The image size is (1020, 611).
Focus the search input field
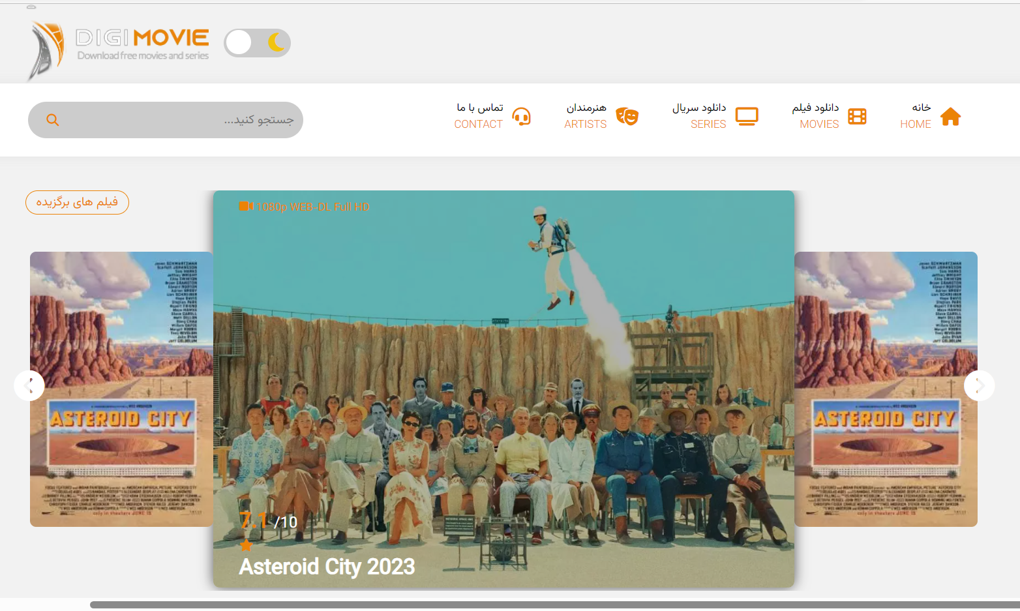tap(166, 120)
